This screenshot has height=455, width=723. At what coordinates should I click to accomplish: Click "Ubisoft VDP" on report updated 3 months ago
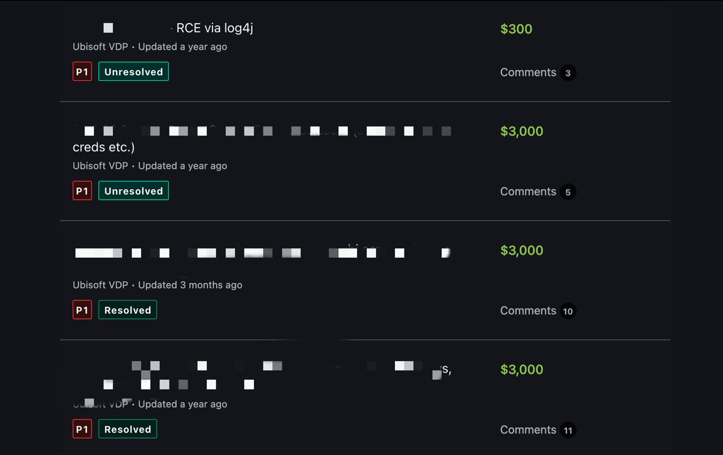click(x=101, y=285)
